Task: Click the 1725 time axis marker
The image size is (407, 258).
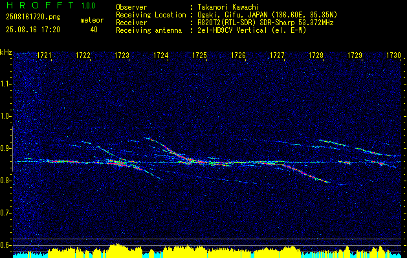Action: point(199,55)
